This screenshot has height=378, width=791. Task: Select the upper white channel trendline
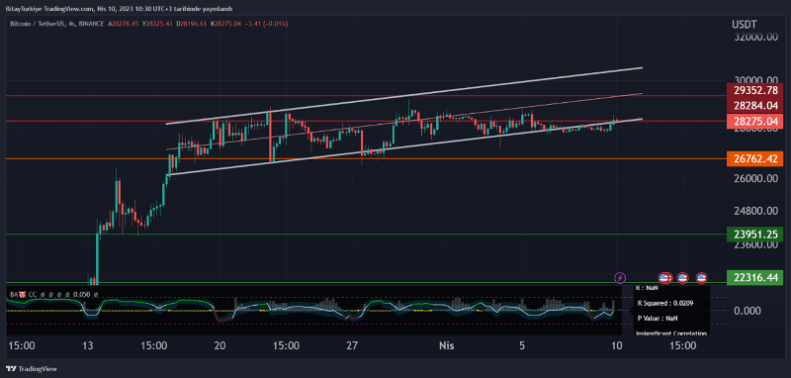point(403,95)
